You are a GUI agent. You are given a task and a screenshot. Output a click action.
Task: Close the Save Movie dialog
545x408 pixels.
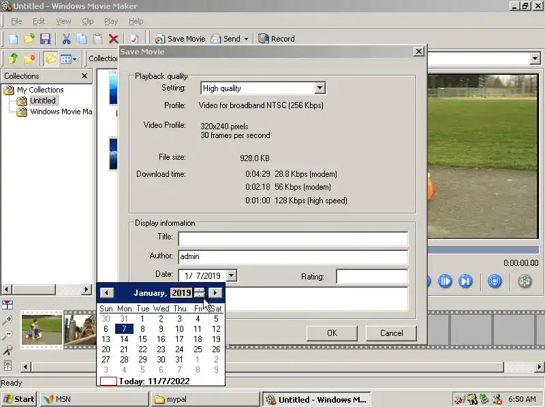(419, 52)
